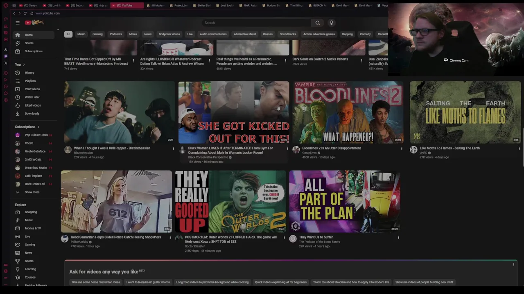Open Twitch icon in Opera sidebar
Viewport: 524px width, 294px height.
6,56
